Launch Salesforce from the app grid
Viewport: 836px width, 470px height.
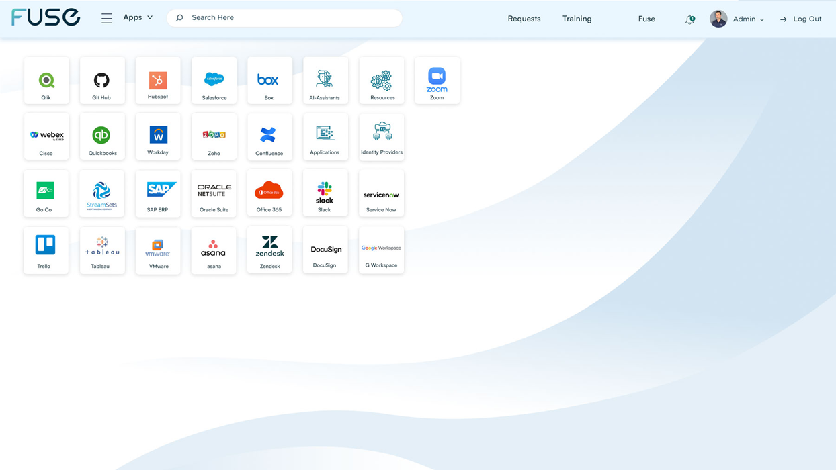(214, 81)
